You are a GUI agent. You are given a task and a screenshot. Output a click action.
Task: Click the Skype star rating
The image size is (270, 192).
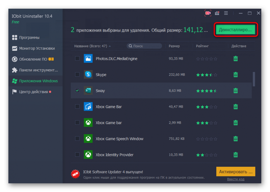pyautogui.click(x=207, y=75)
